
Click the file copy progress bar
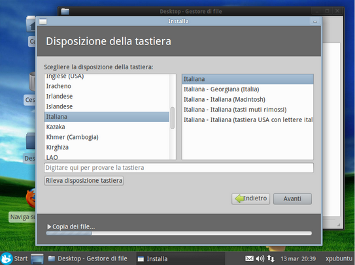tap(179, 234)
